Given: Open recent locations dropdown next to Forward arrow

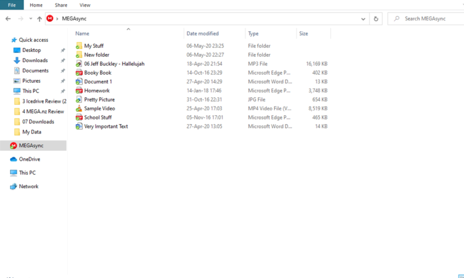Looking at the screenshot, I should click(31, 19).
